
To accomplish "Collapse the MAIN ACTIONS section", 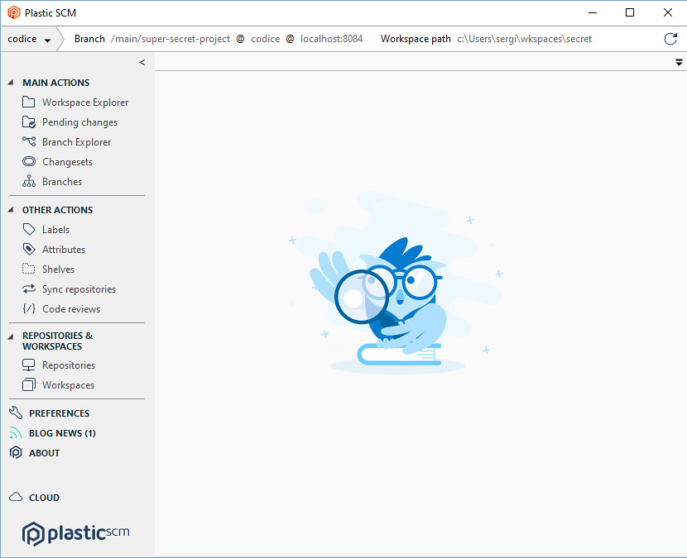I will (9, 82).
